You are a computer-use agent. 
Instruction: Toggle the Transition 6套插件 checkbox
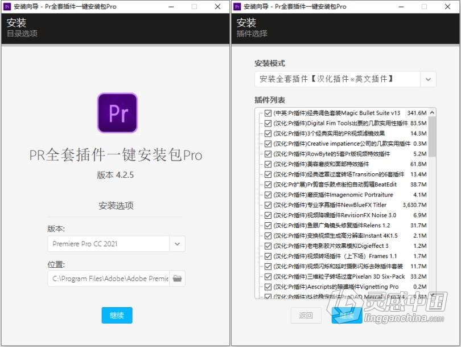268,174
